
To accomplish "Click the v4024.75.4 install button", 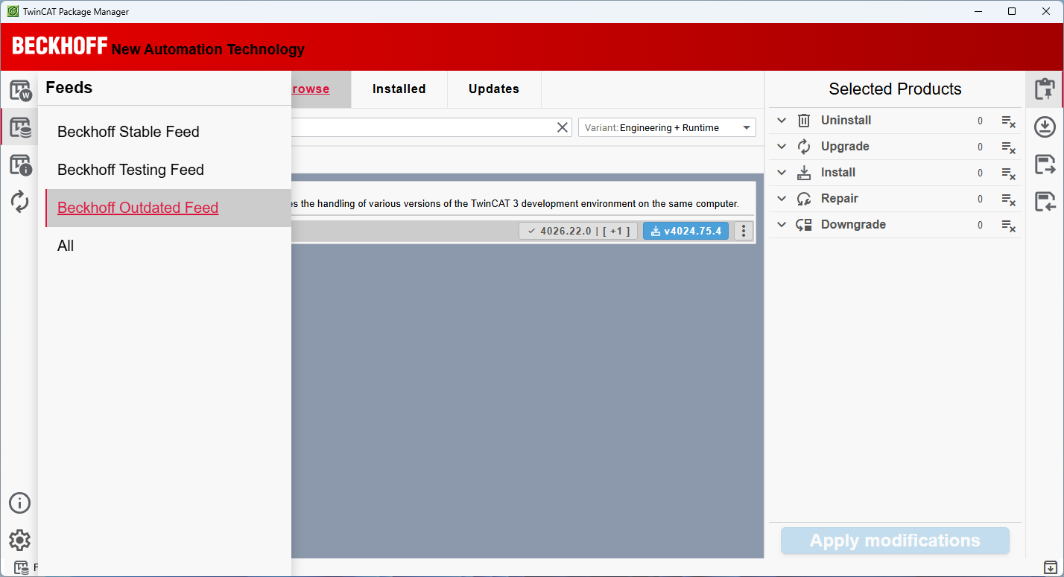I will 685,231.
